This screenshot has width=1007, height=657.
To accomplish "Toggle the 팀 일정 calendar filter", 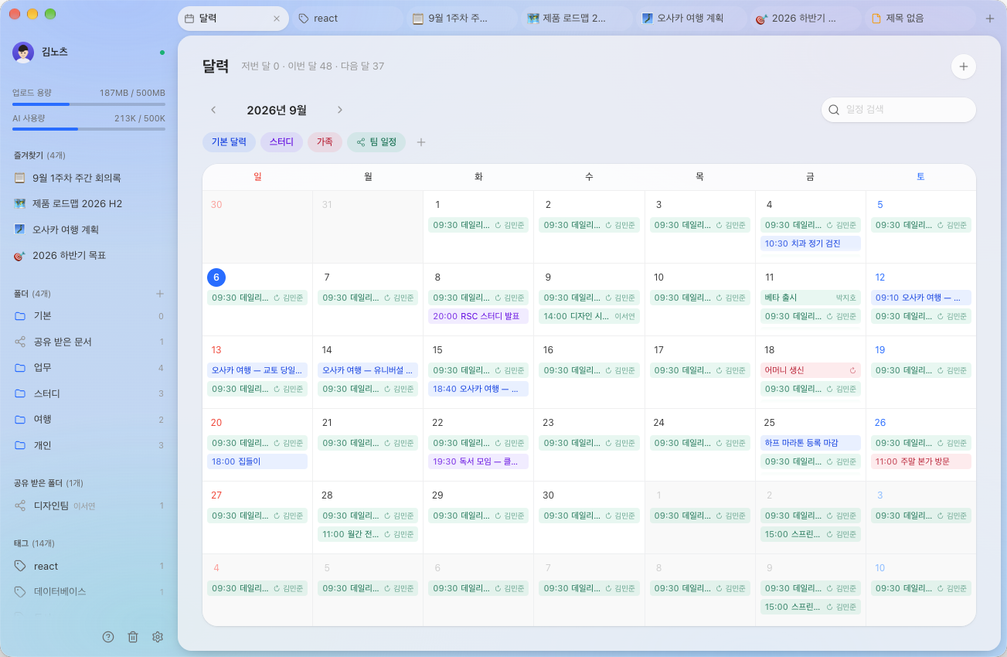I will 376,142.
